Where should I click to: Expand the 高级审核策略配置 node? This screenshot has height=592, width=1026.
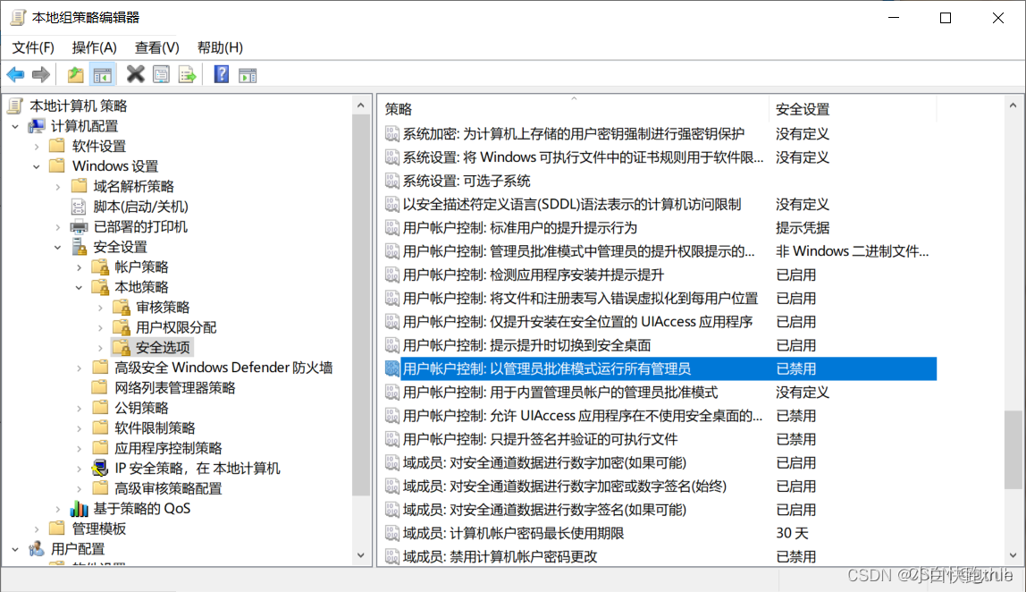(x=79, y=488)
